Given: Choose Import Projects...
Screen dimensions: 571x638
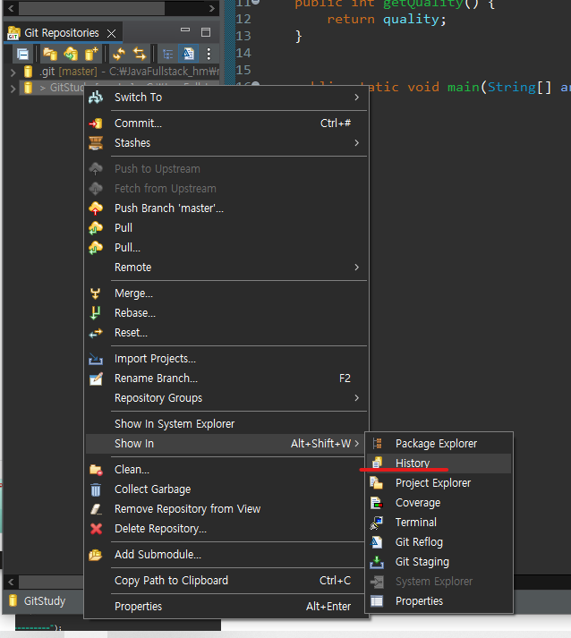Looking at the screenshot, I should pyautogui.click(x=226, y=359).
